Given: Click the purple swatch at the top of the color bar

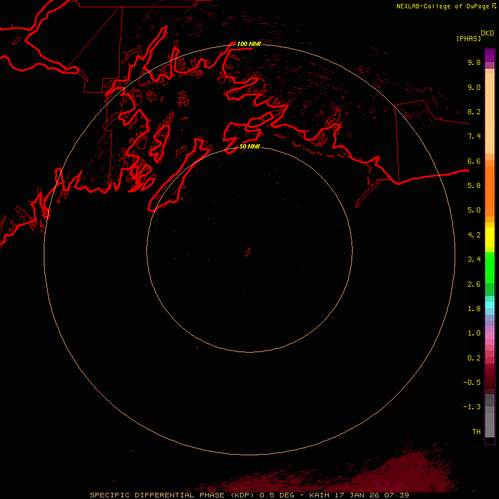Looking at the screenshot, I should click(x=490, y=55).
